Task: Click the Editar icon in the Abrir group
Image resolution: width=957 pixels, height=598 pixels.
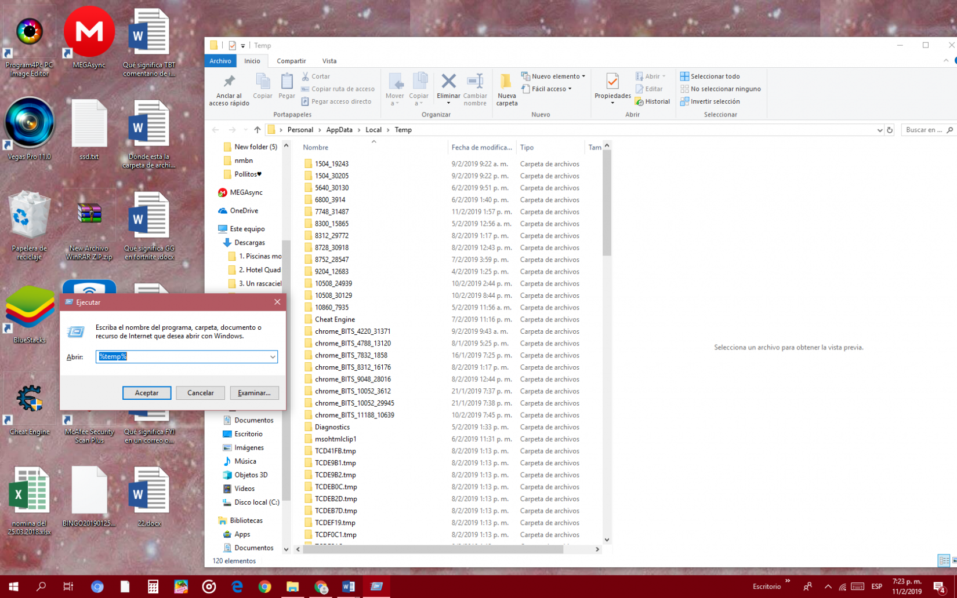Action: (x=640, y=89)
